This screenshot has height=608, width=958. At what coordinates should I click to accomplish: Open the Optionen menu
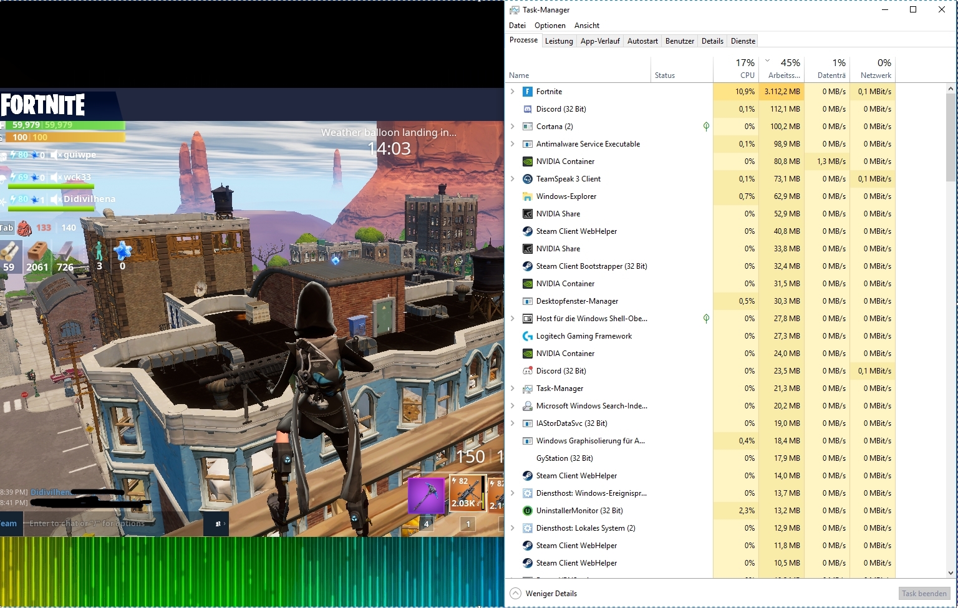coord(549,26)
